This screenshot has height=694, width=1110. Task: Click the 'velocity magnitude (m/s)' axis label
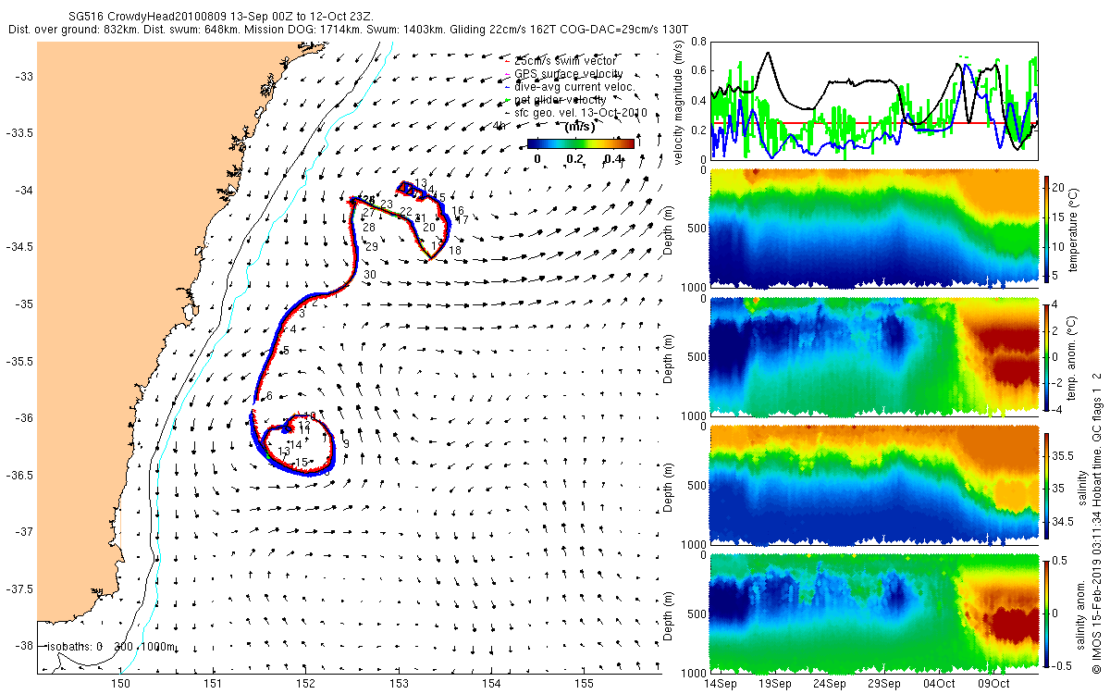pyautogui.click(x=679, y=101)
